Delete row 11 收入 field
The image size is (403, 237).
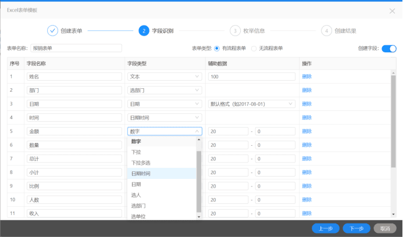click(306, 213)
